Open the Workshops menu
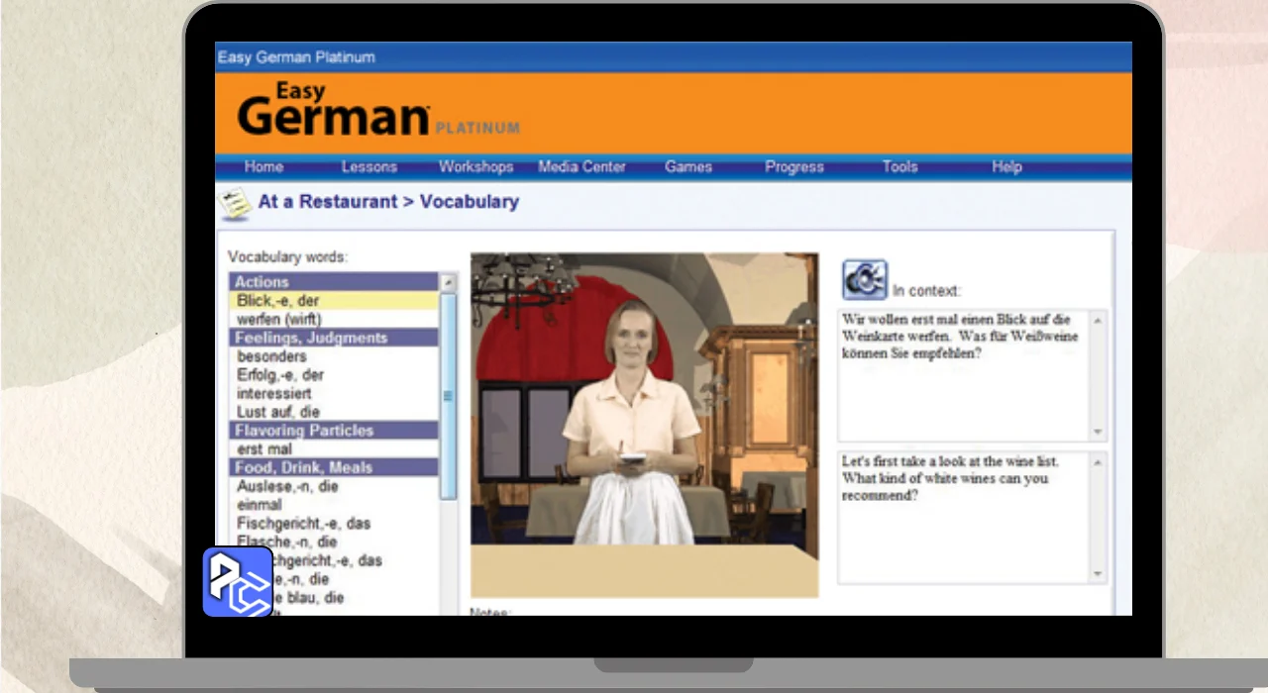The height and width of the screenshot is (693, 1268). pos(475,167)
